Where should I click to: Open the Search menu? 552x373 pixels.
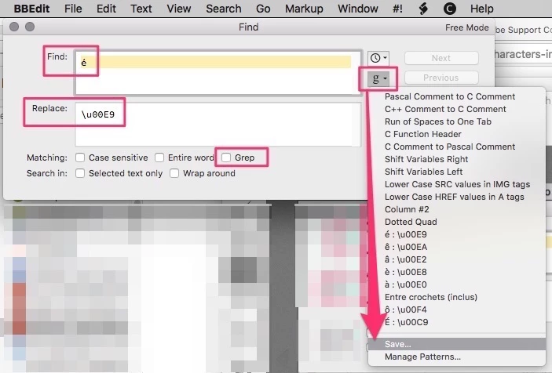[x=224, y=9]
